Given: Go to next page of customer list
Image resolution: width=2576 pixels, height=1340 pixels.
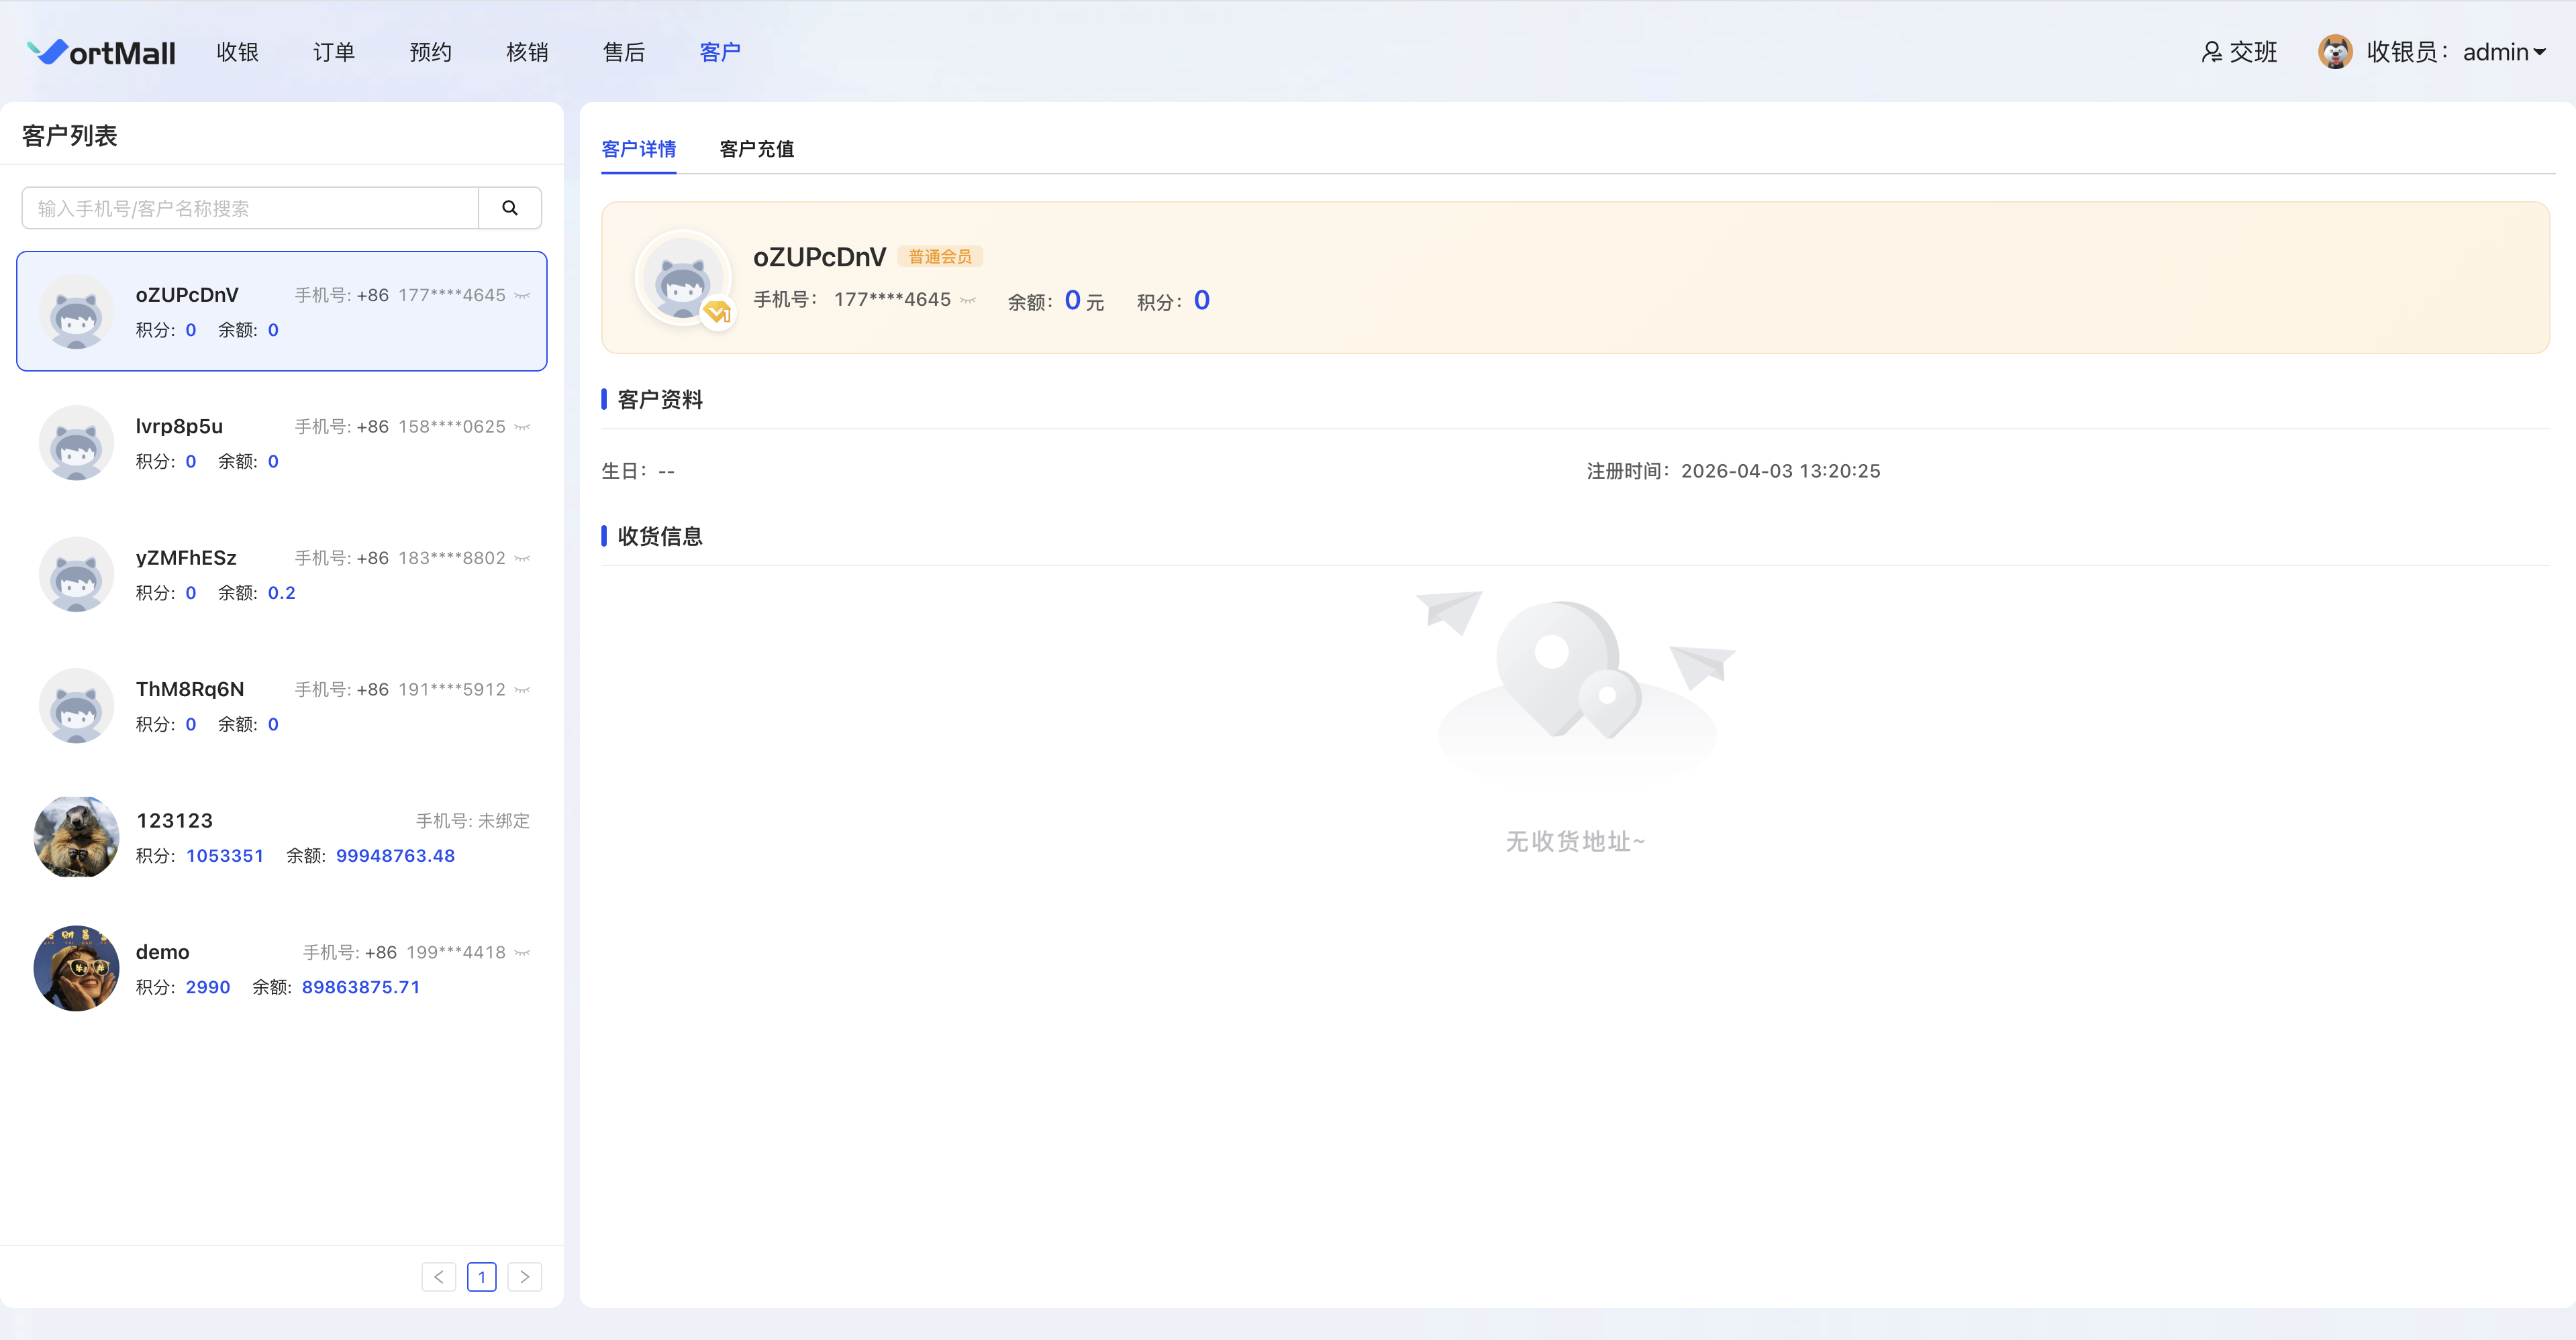Looking at the screenshot, I should point(524,1276).
